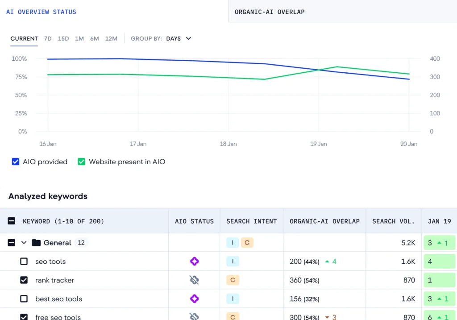Select the "7D" time range tab
This screenshot has height=320, width=457.
[48, 38]
